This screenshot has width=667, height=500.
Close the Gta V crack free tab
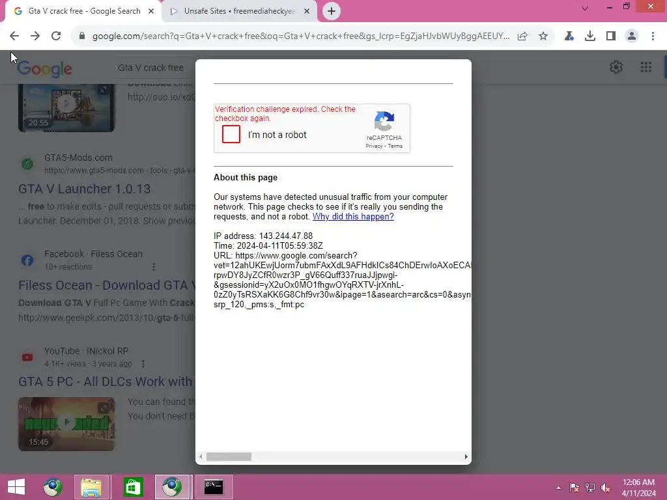pos(151,11)
